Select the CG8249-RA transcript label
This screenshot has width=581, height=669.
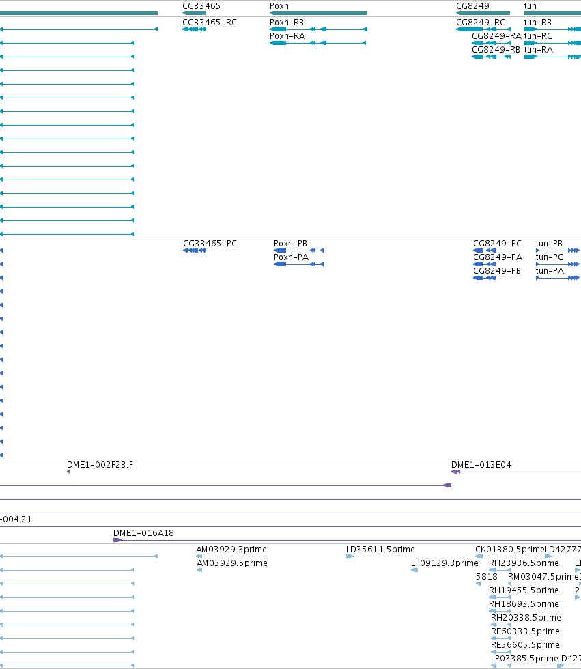(x=496, y=35)
